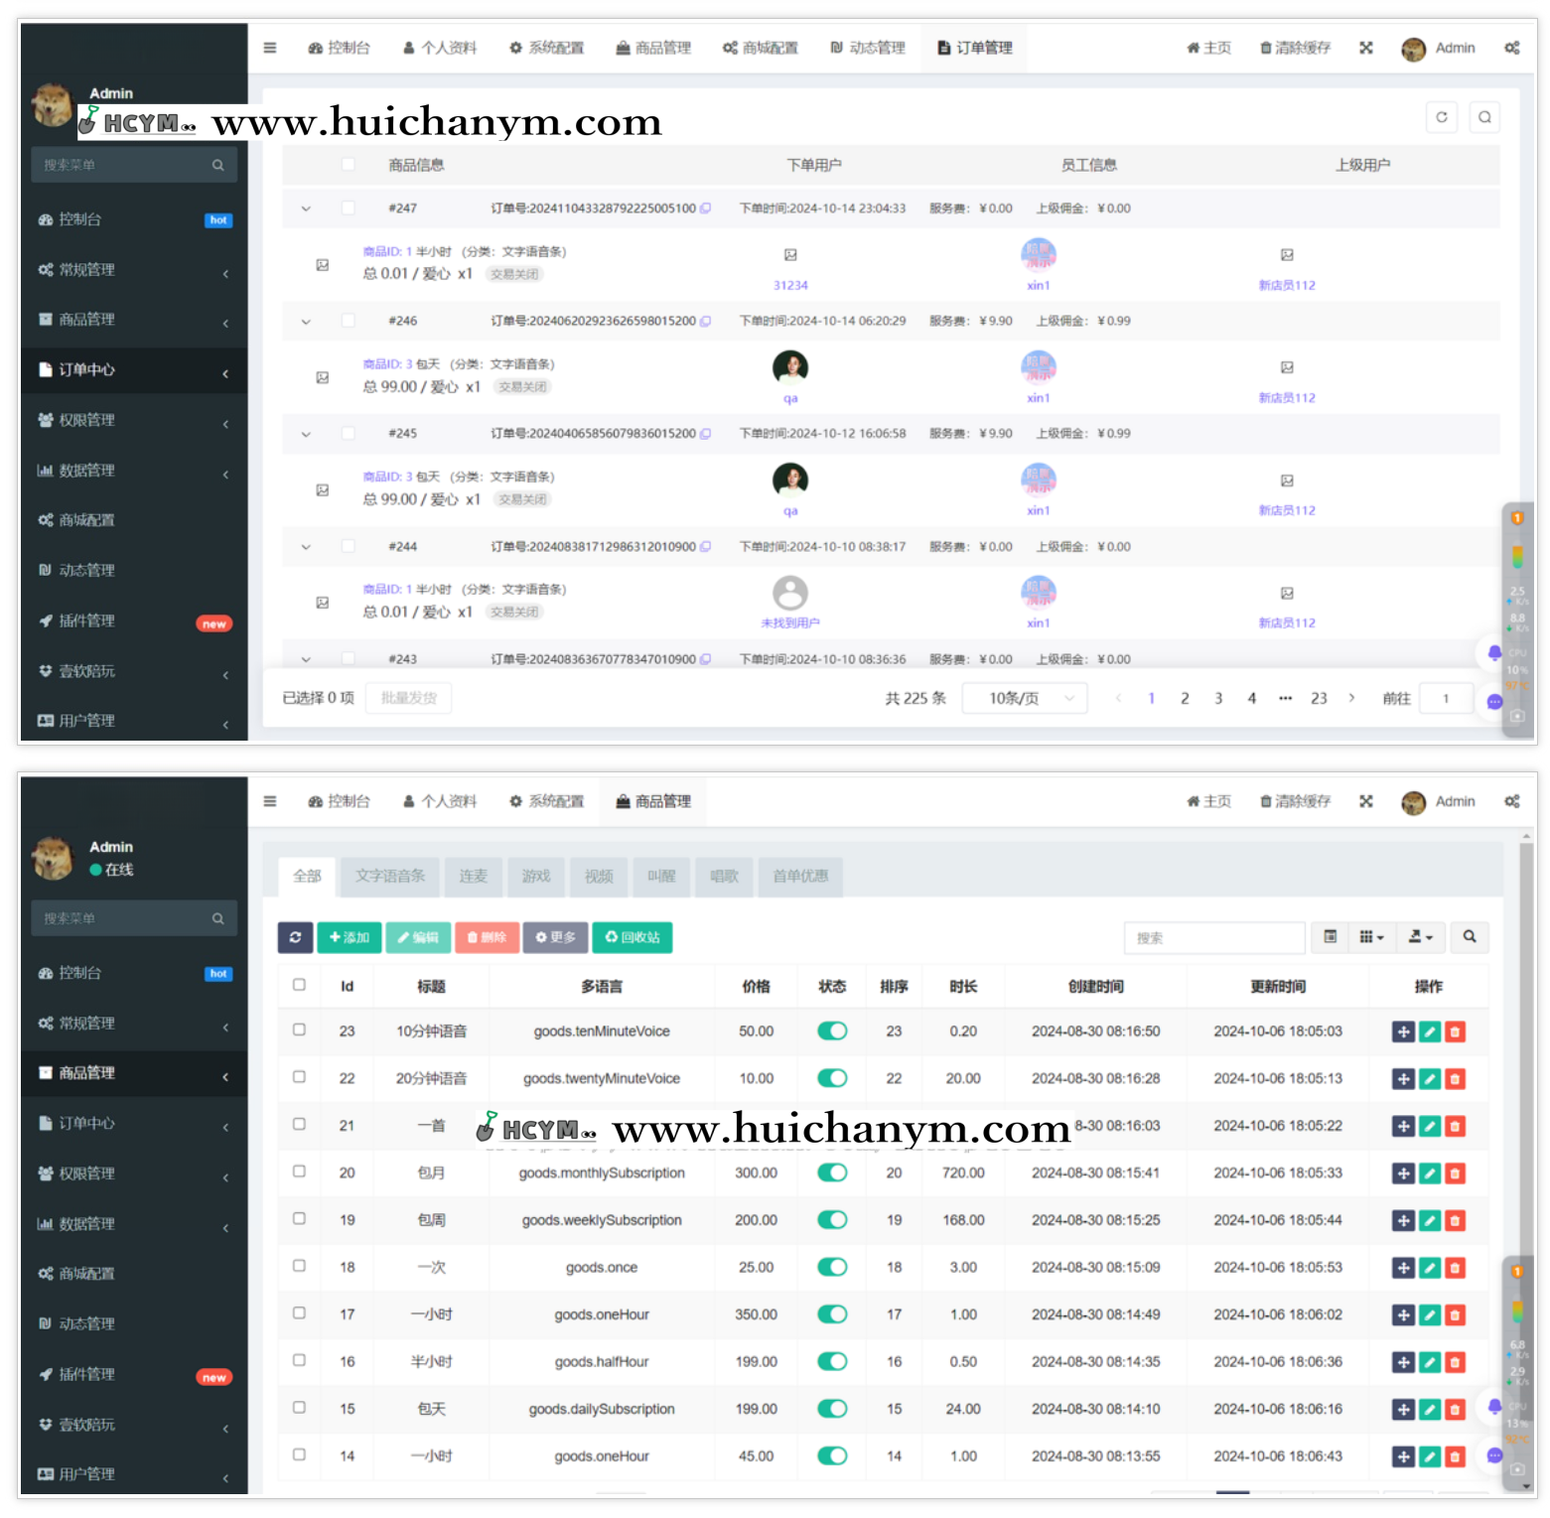Image resolution: width=1550 pixels, height=1518 pixels.
Task: Switch to the 文字语音条 category tab
Action: 389,877
